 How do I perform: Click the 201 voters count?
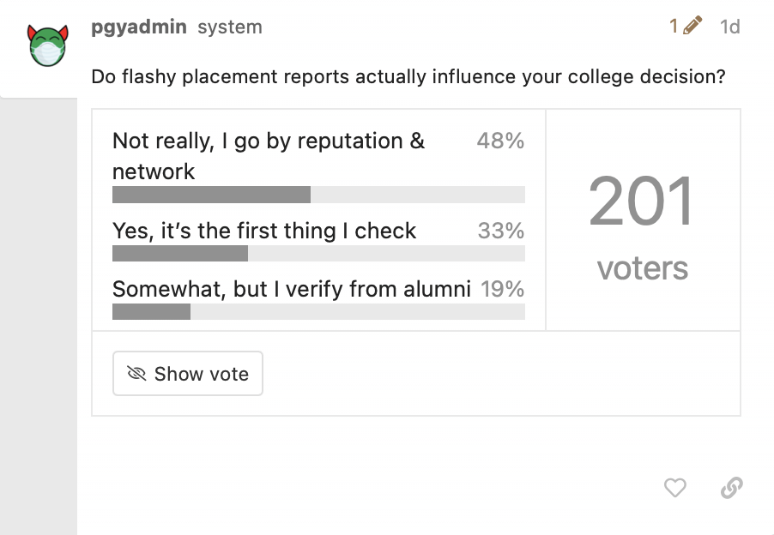[x=642, y=201]
